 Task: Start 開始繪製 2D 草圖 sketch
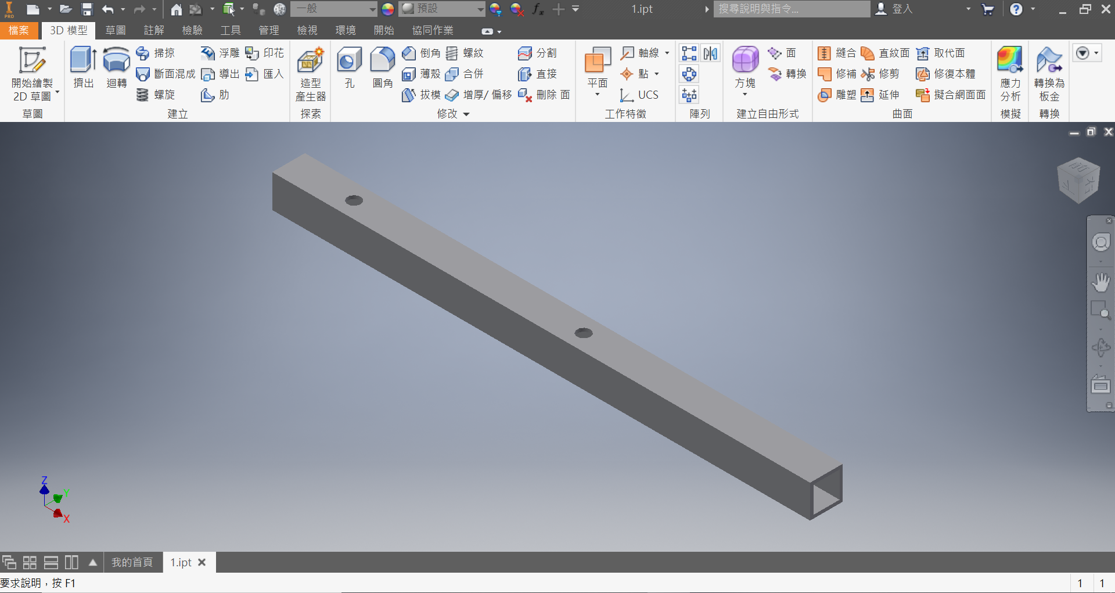click(32, 74)
